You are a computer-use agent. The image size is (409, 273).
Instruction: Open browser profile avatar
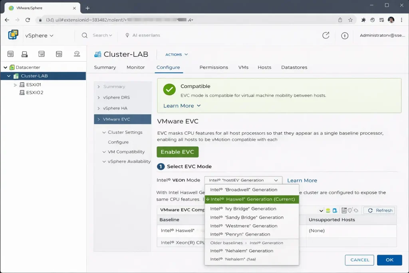tap(391, 20)
